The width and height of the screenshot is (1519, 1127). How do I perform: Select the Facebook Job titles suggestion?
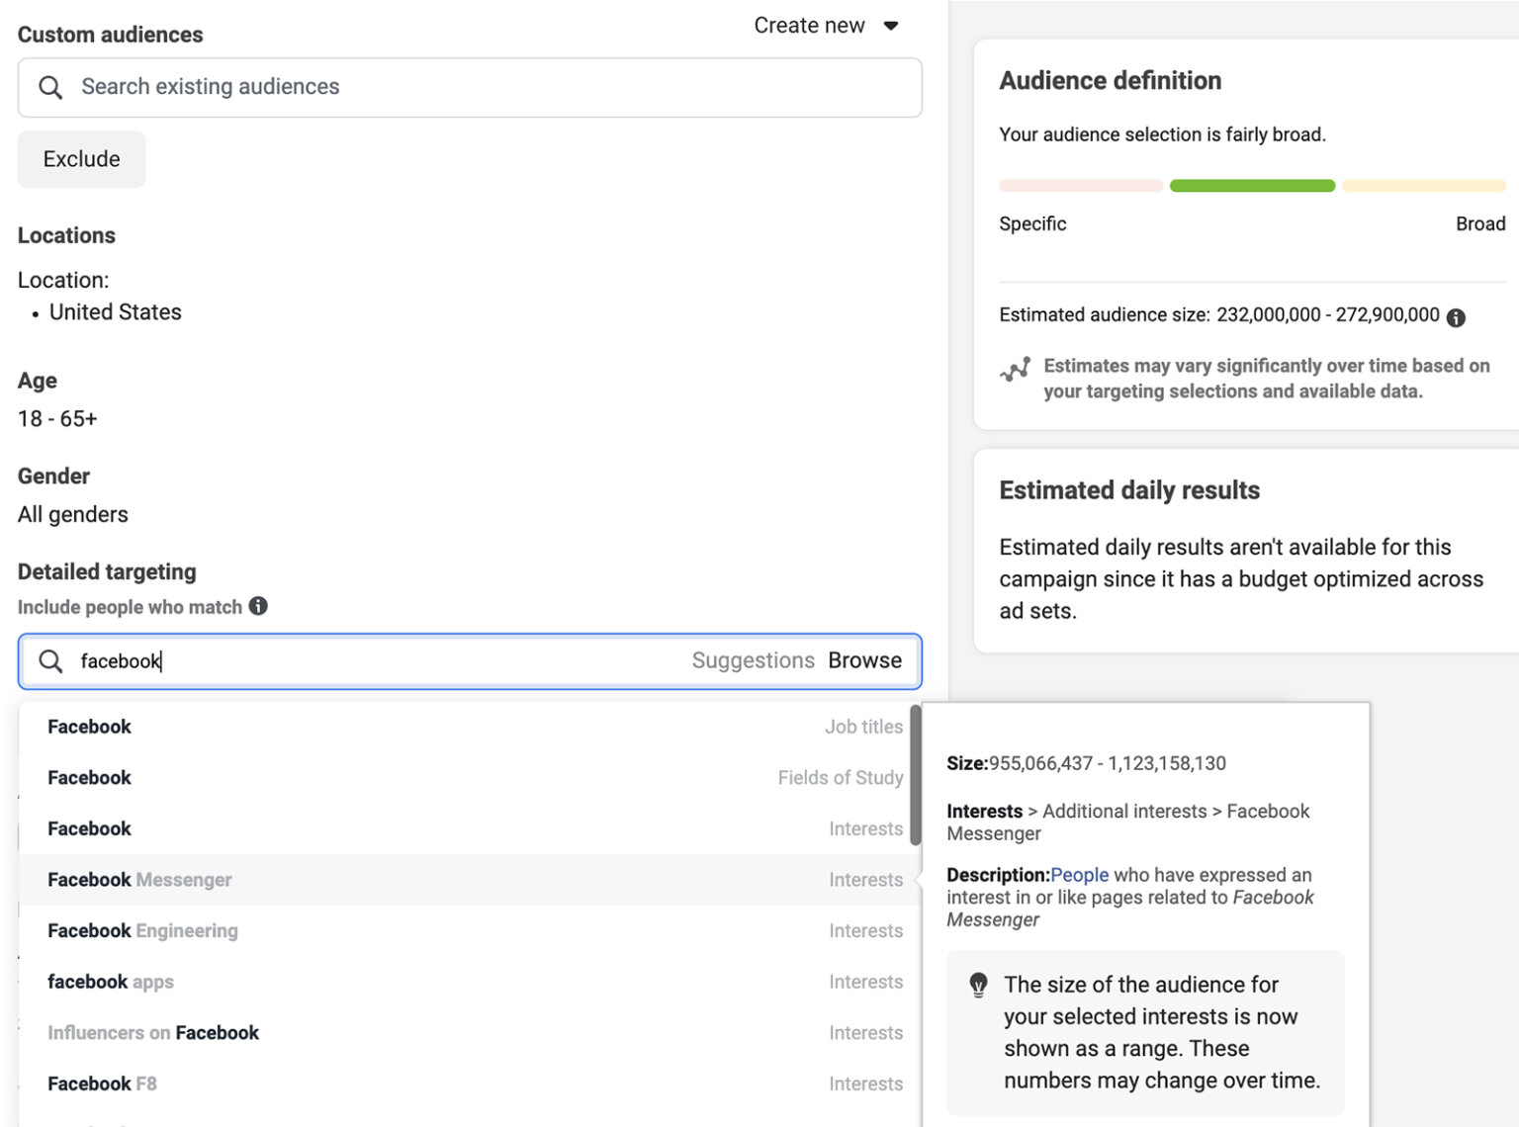pos(89,727)
